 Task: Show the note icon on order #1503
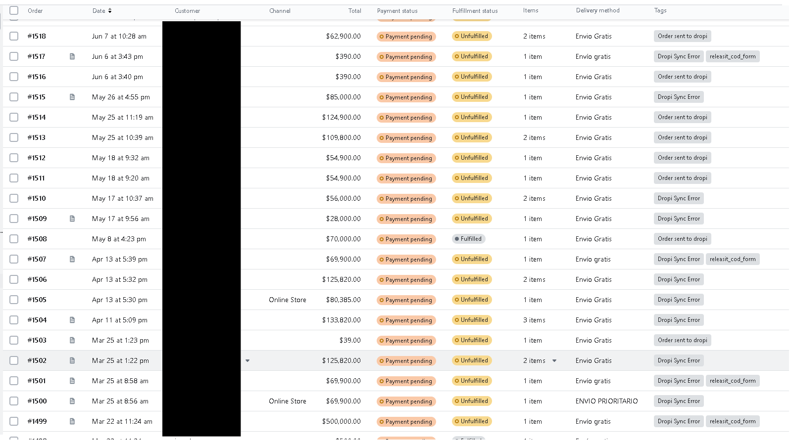[72, 340]
